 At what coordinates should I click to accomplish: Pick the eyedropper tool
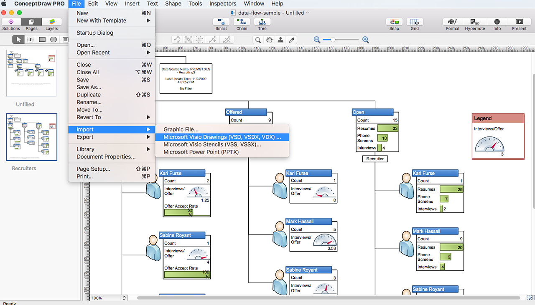pyautogui.click(x=292, y=40)
